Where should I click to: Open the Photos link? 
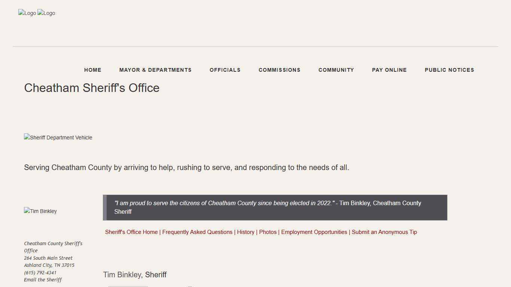(268, 232)
